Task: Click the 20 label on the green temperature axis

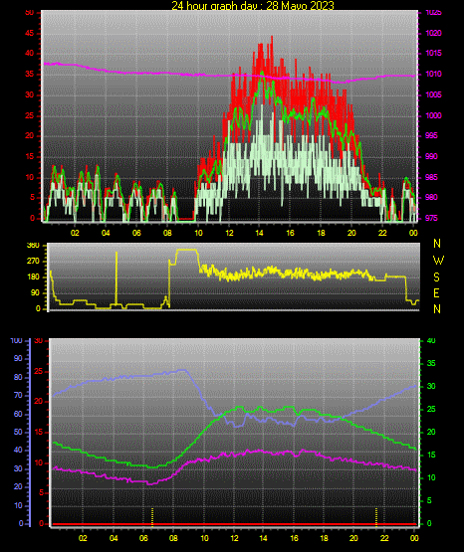Action: pos(431,432)
